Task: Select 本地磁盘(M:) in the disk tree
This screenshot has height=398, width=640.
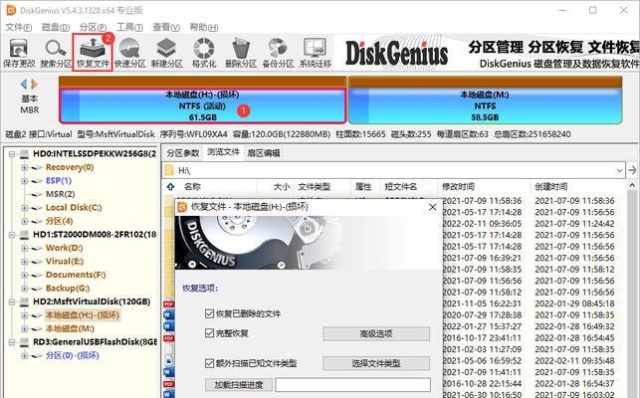Action: tap(70, 329)
